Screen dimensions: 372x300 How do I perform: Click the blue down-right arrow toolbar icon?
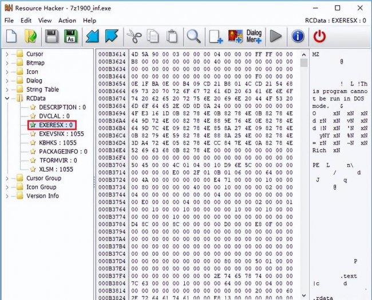click(x=112, y=36)
